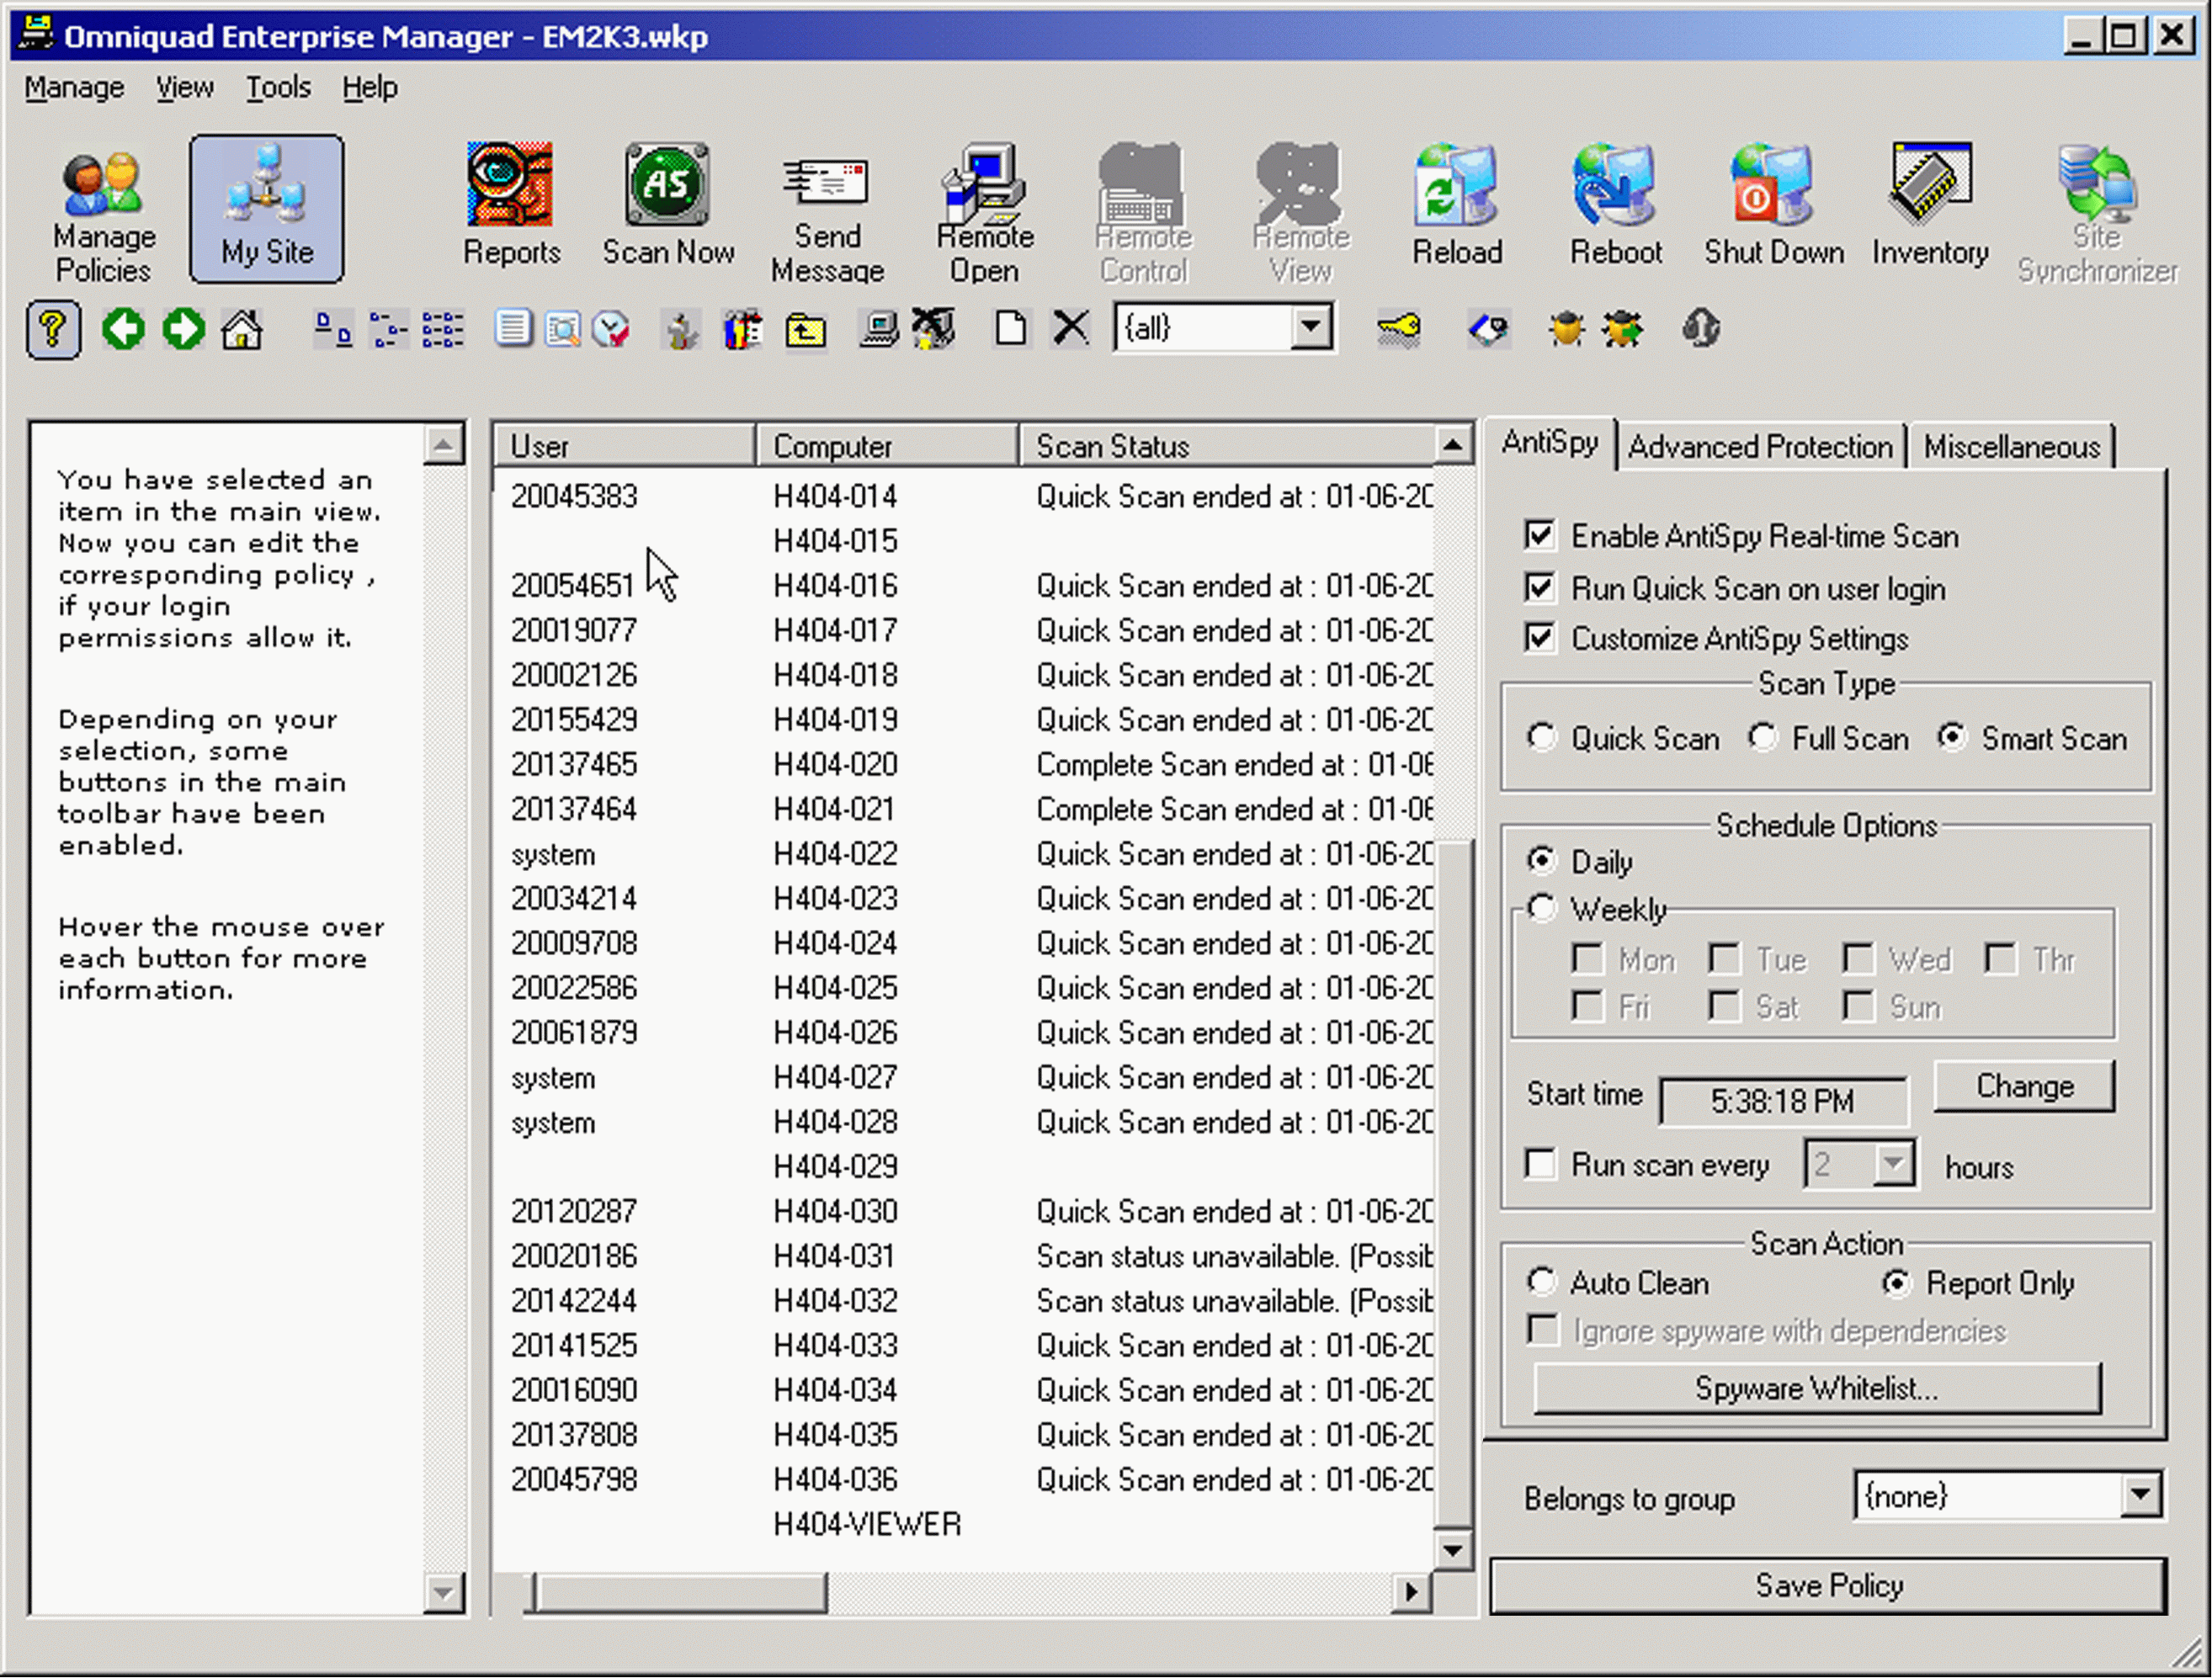
Task: Sort by the Scan Status column header
Action: pos(1227,446)
